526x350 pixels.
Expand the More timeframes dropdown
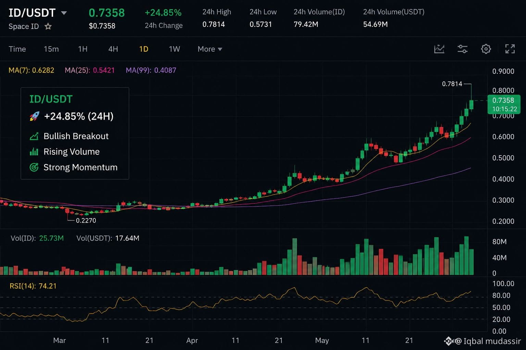210,49
